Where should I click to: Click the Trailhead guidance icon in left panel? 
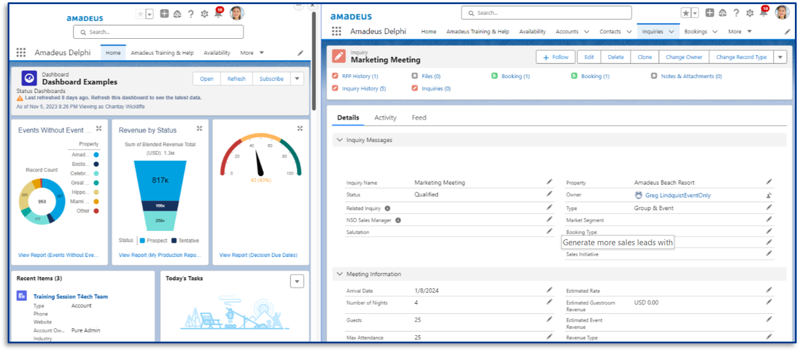click(177, 14)
